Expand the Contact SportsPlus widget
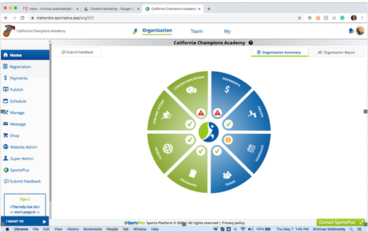Image resolution: width=368 pixels, height=232 pixels. point(340,222)
